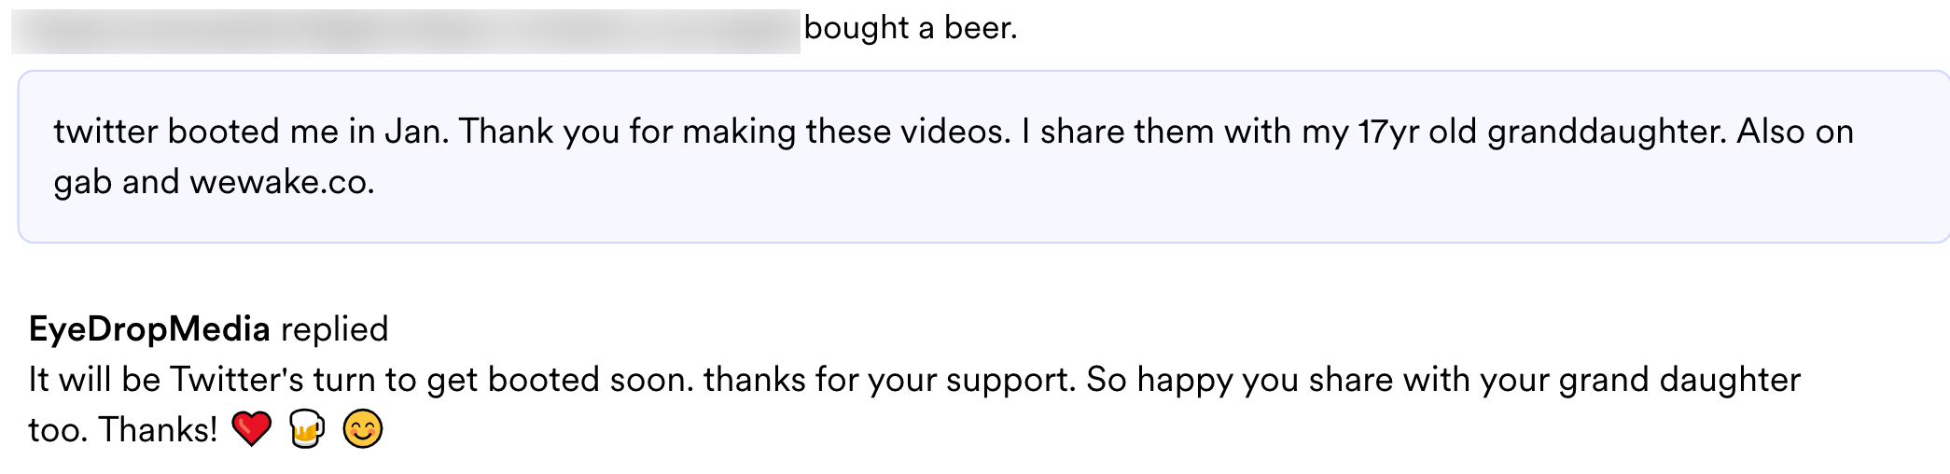Viewport: 1950px width, 474px height.
Task: Click the "bought a beer." text
Action: pyautogui.click(x=910, y=28)
